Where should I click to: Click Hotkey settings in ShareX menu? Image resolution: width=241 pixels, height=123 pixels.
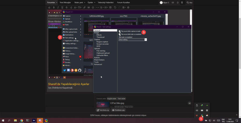pos(72,44)
